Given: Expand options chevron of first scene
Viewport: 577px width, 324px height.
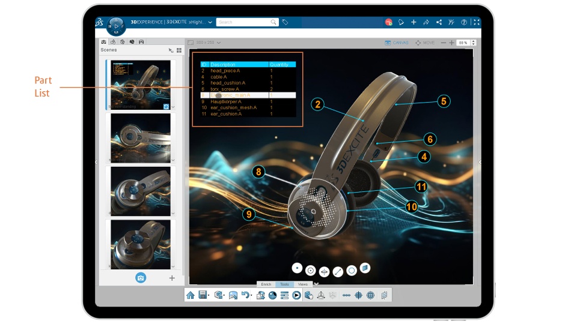Looking at the screenshot, I should (x=173, y=107).
